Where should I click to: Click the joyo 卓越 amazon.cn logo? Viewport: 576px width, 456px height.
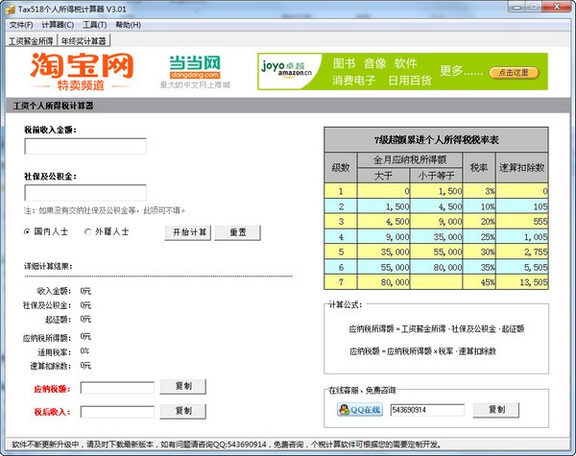point(286,69)
